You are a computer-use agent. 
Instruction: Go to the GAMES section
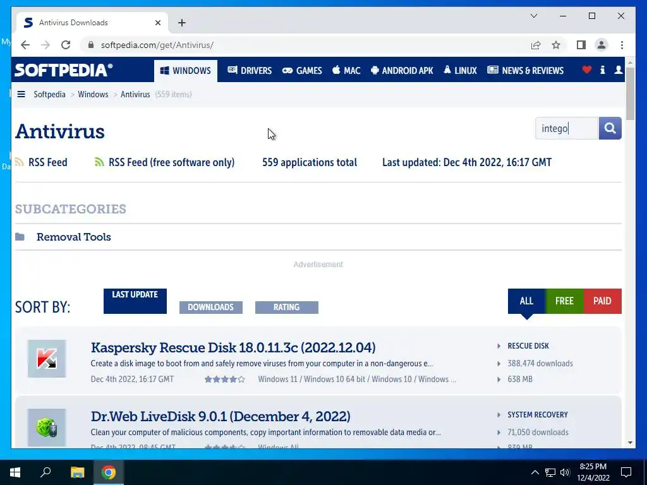tap(302, 71)
